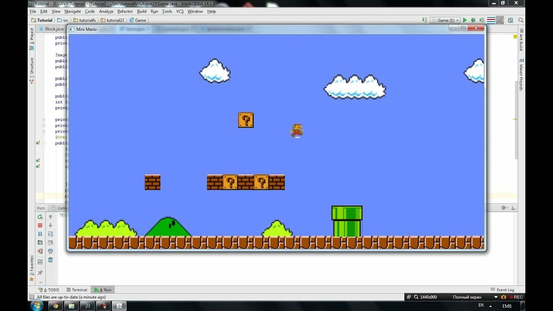Click the Make Project build icon

[425, 20]
